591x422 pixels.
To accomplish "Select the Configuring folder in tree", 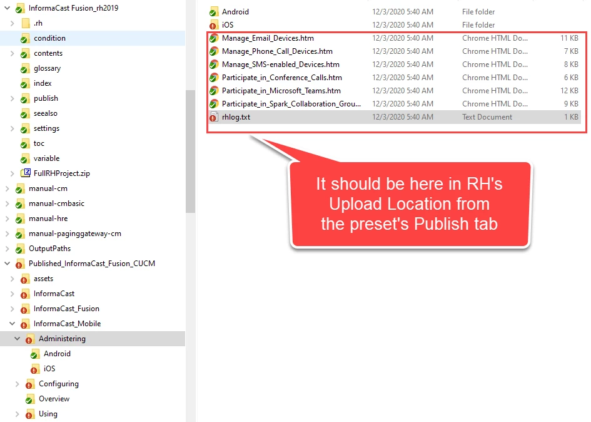I will 58,384.
